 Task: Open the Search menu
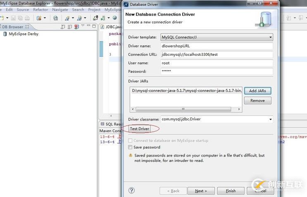click(78, 10)
